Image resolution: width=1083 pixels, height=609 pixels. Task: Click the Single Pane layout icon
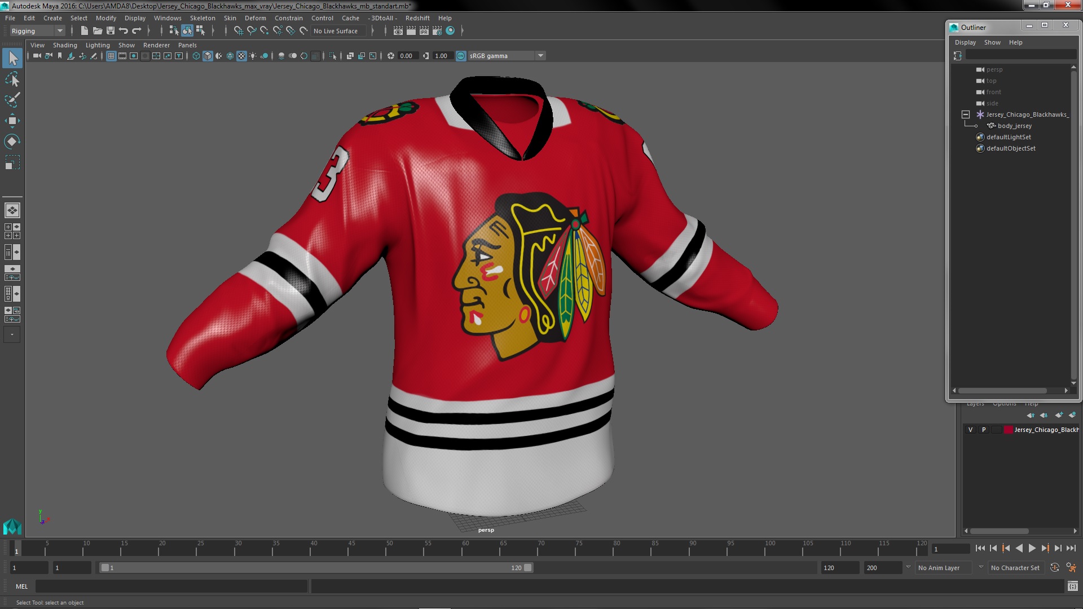point(12,210)
